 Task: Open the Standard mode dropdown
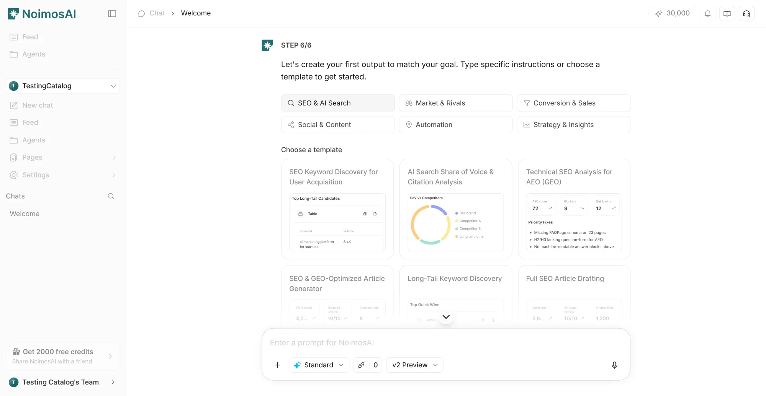319,365
